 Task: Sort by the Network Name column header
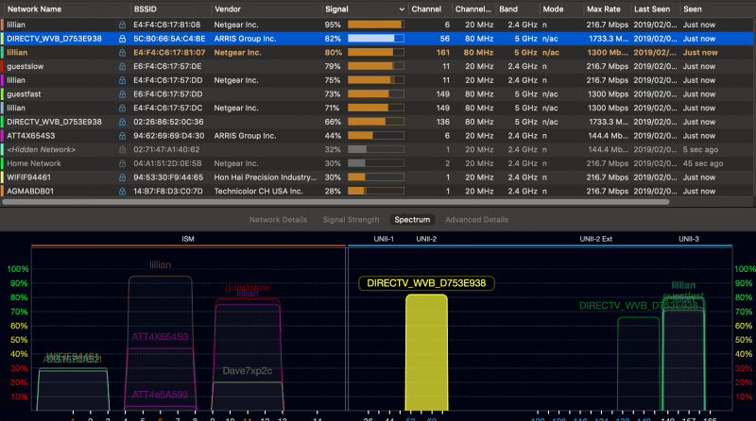coord(34,9)
